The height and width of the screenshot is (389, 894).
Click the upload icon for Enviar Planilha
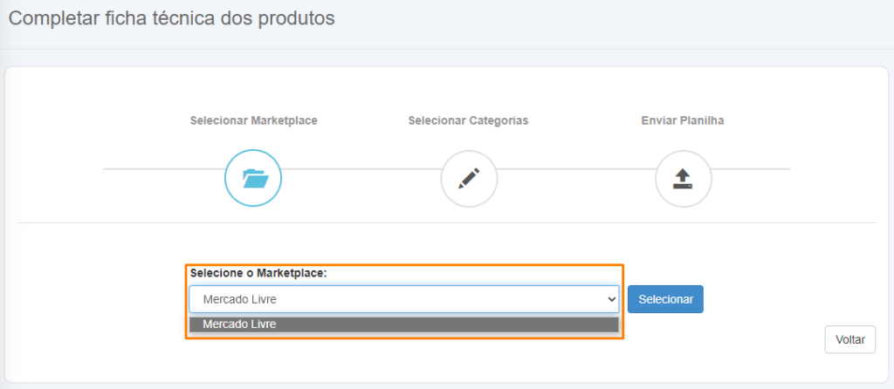684,178
